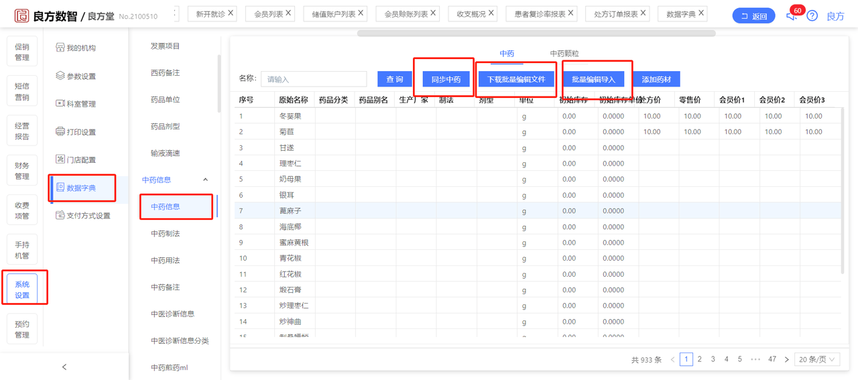Close the 处方订单报表 tab
The image size is (858, 380).
(x=643, y=13)
